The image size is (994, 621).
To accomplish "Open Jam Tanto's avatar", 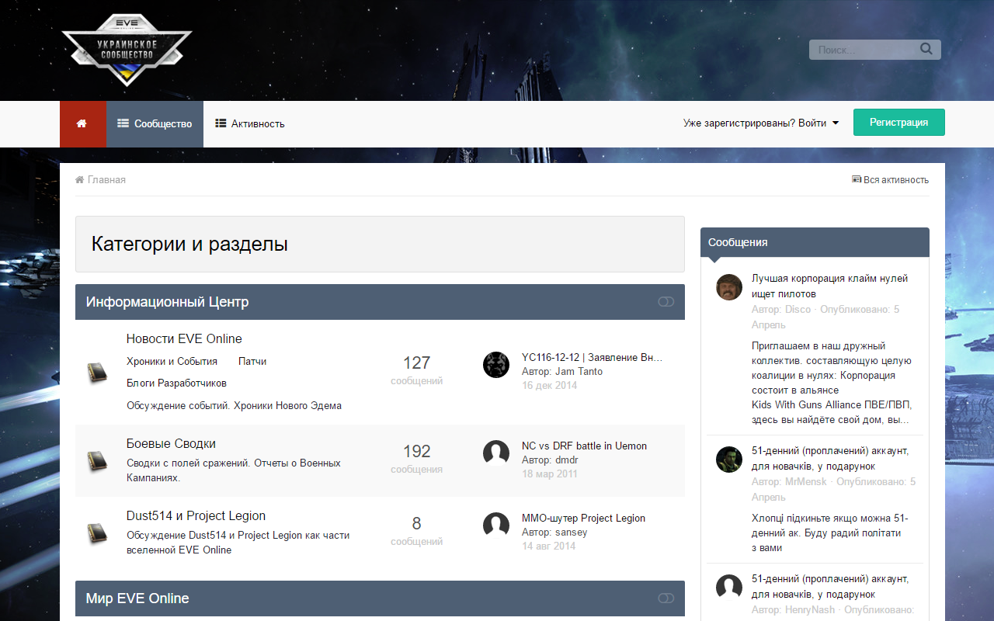I will pyautogui.click(x=496, y=365).
